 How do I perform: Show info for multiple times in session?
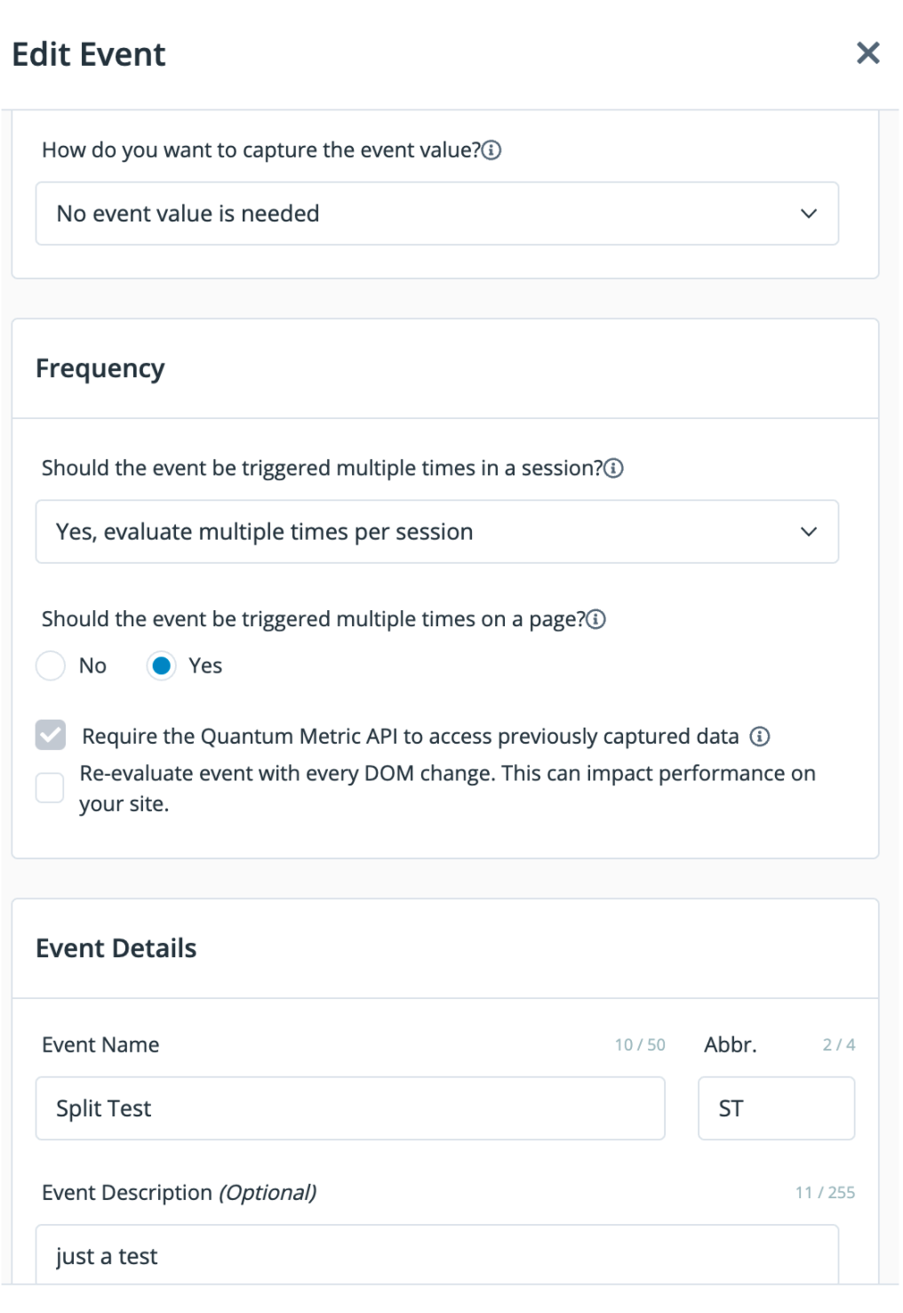pyautogui.click(x=614, y=469)
